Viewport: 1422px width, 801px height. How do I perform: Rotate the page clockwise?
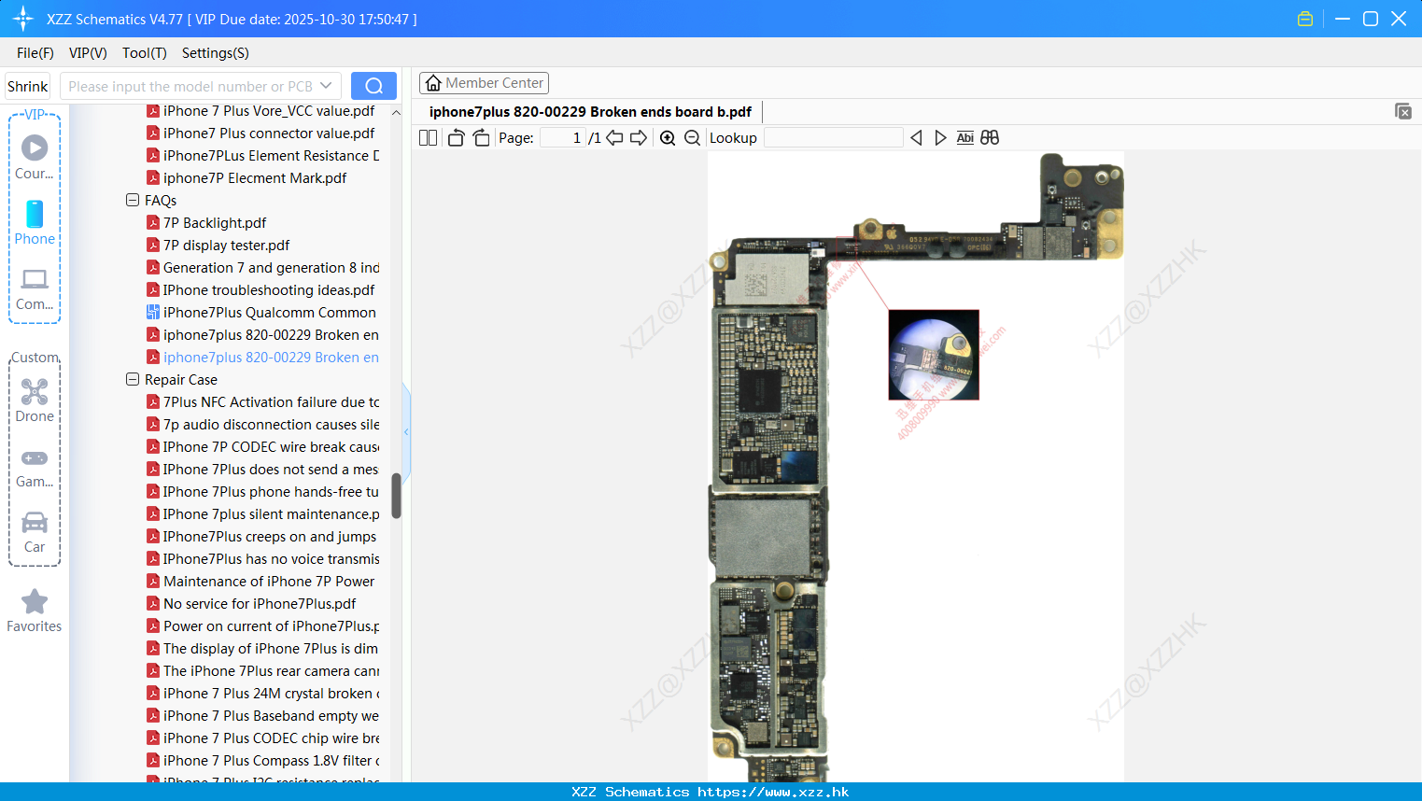click(x=481, y=138)
